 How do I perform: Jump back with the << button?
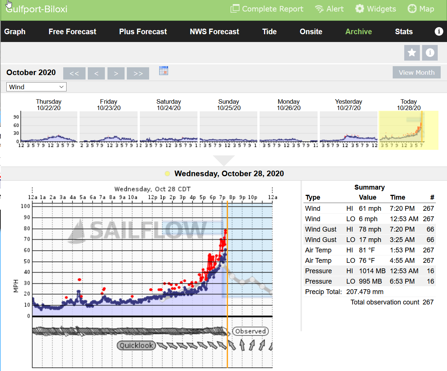click(74, 74)
